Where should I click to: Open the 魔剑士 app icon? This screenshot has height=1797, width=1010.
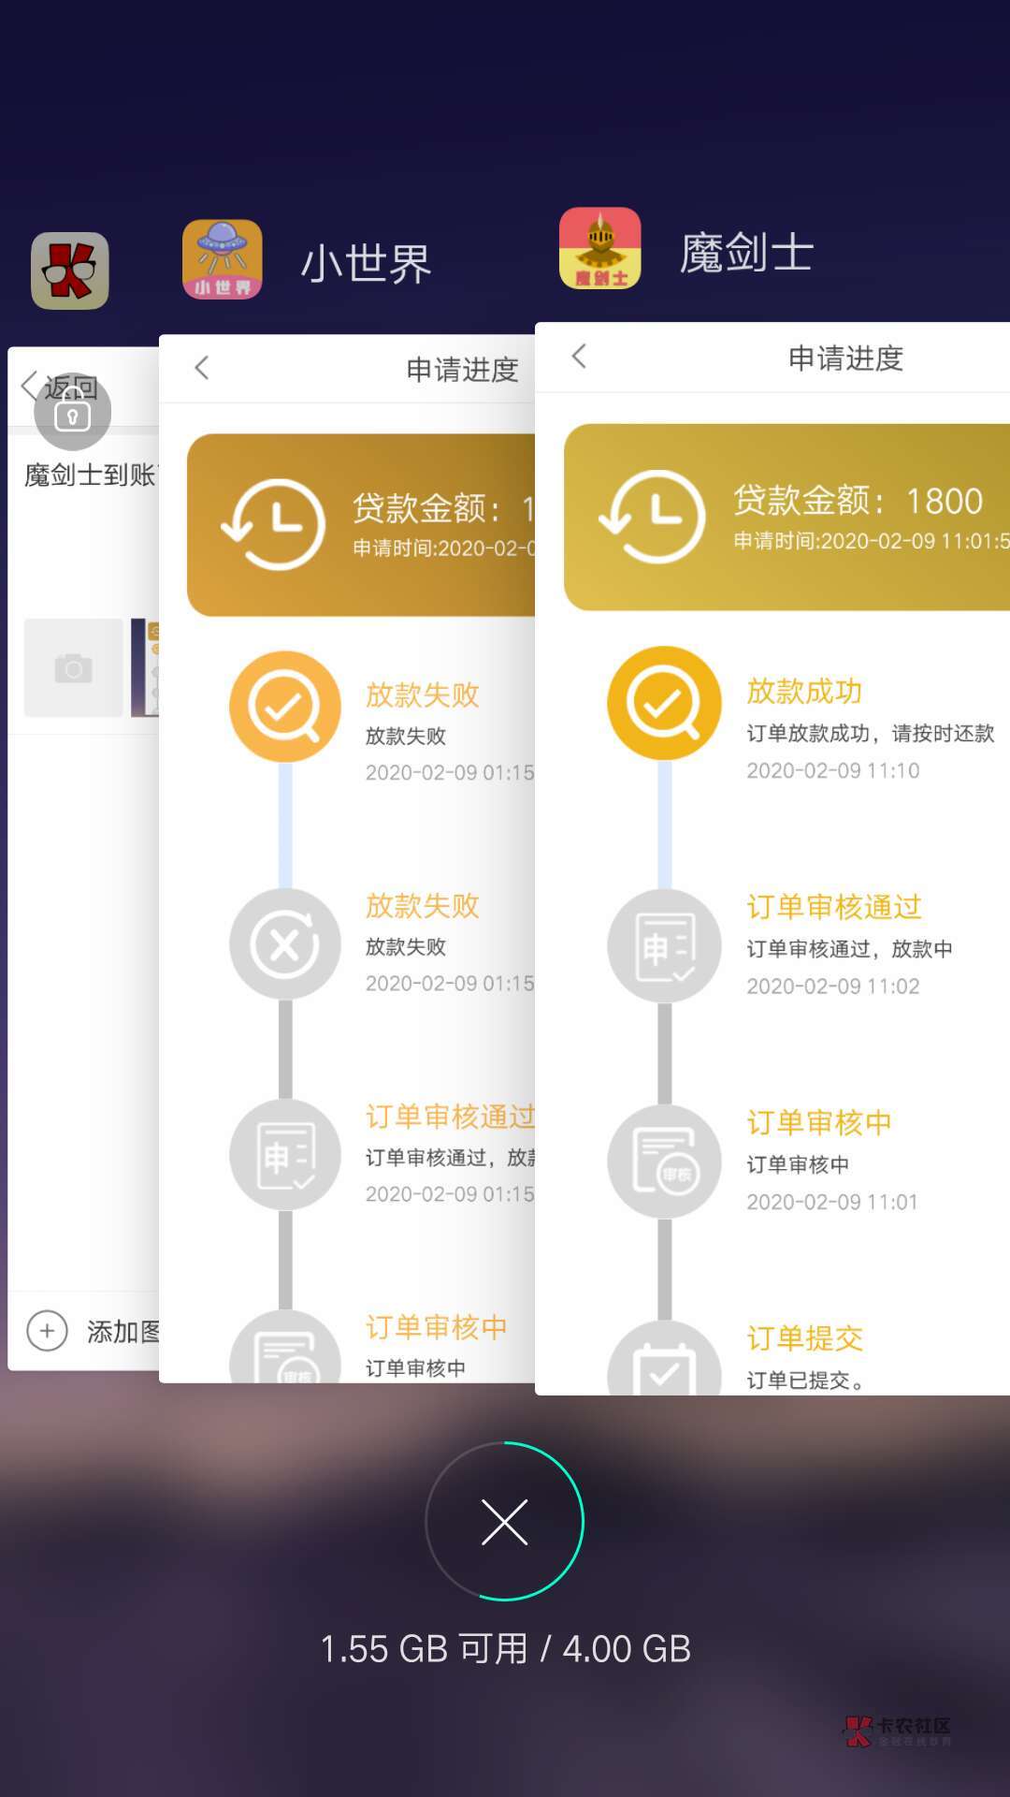tap(599, 248)
